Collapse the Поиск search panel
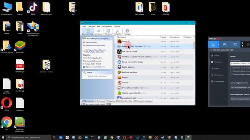 pos(111,72)
